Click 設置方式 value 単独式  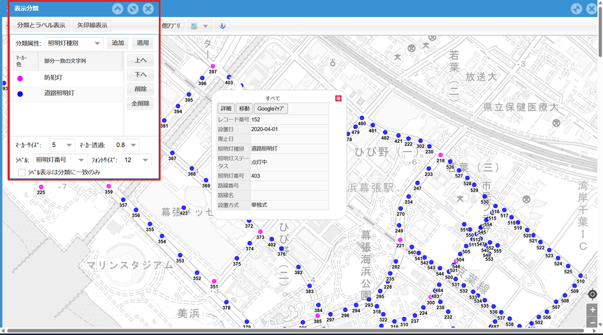coord(259,205)
